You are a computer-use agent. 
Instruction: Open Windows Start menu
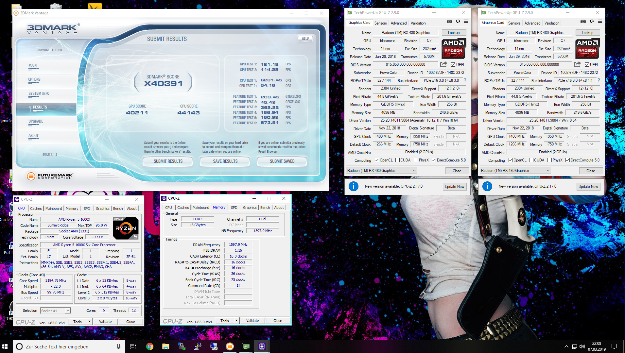pyautogui.click(x=5, y=346)
